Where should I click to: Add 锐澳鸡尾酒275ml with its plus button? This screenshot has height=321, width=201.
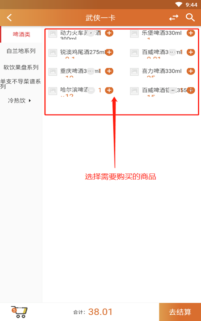109,52
